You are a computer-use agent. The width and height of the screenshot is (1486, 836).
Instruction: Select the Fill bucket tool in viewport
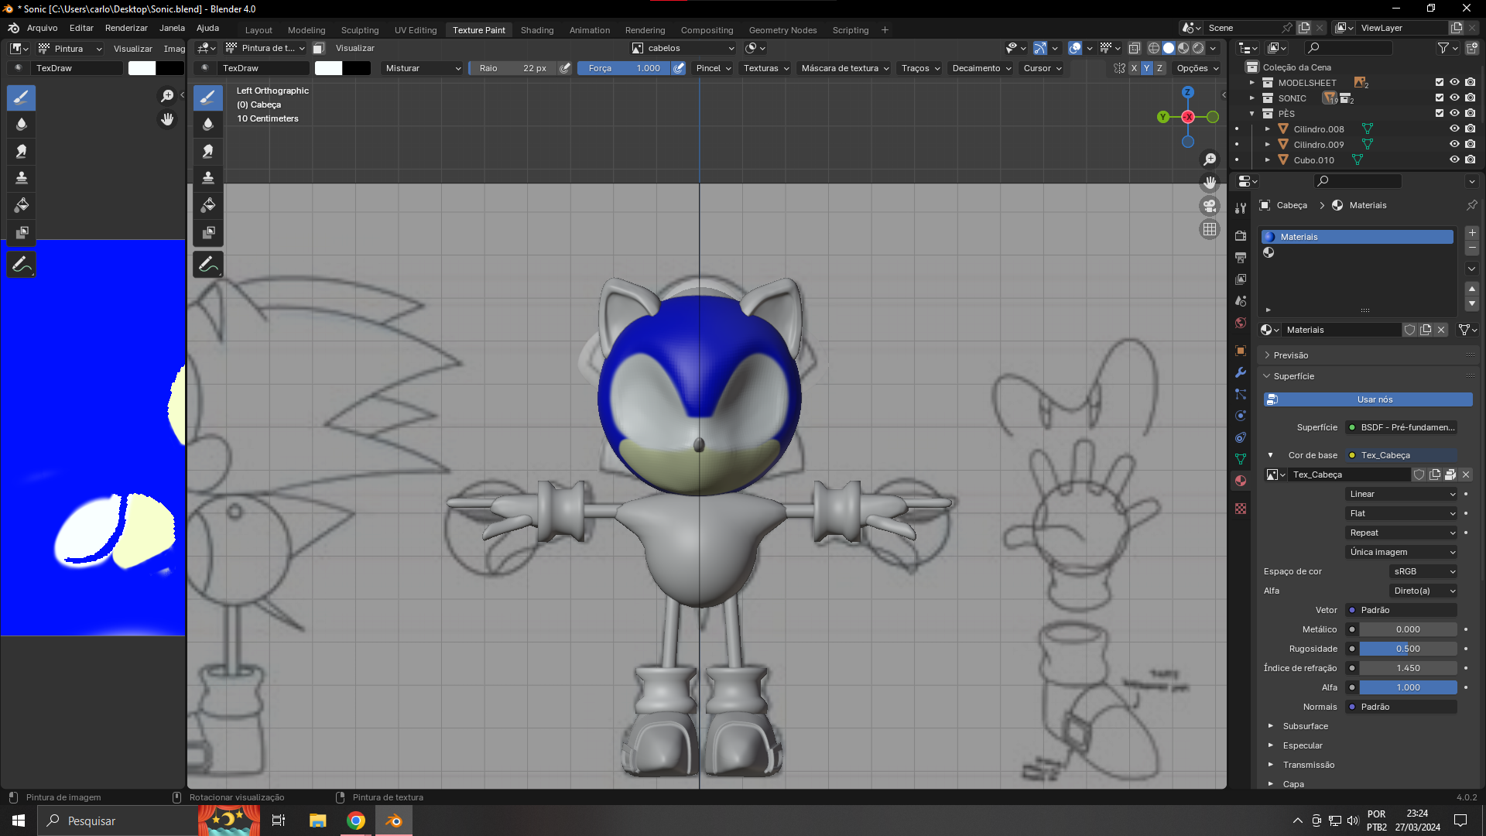(x=208, y=205)
